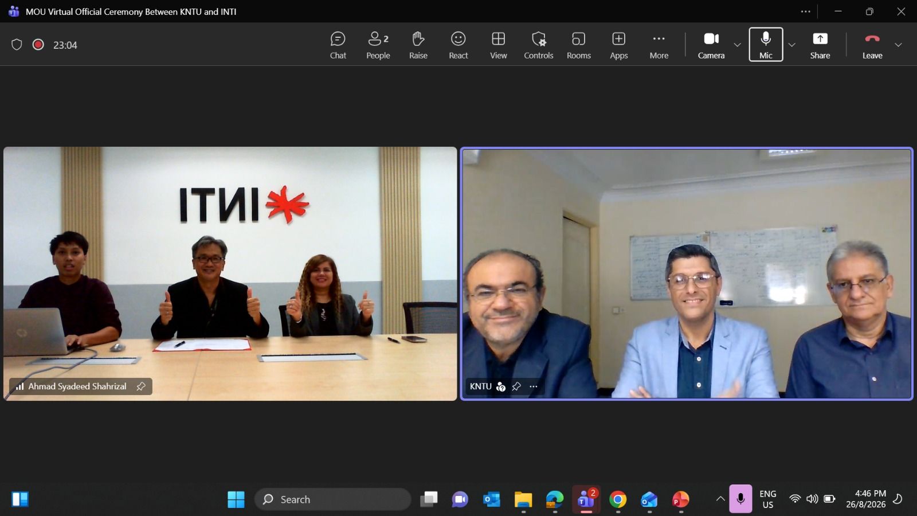917x516 pixels.
Task: Select the KNTU video feed
Action: [x=687, y=273]
